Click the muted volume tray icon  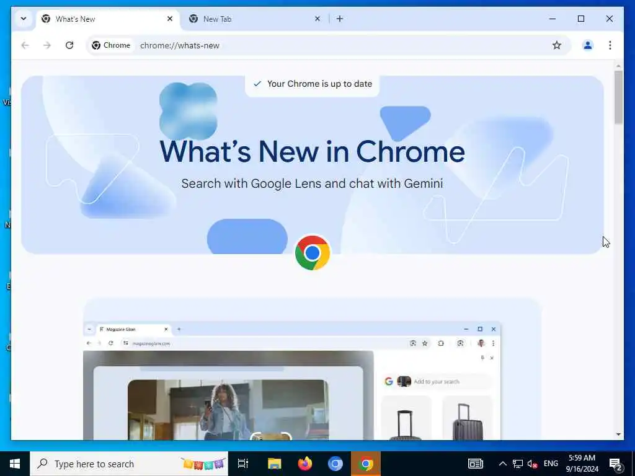tap(533, 464)
